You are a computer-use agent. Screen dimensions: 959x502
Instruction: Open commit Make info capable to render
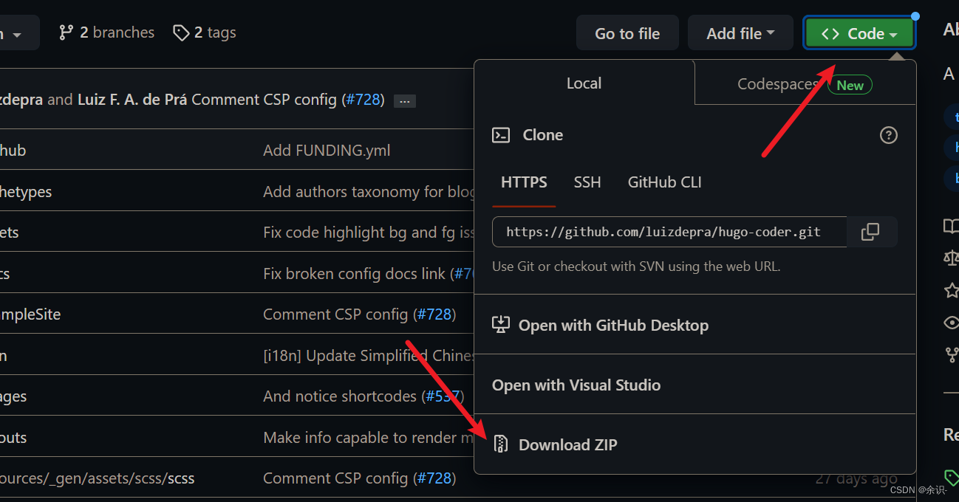tap(369, 438)
